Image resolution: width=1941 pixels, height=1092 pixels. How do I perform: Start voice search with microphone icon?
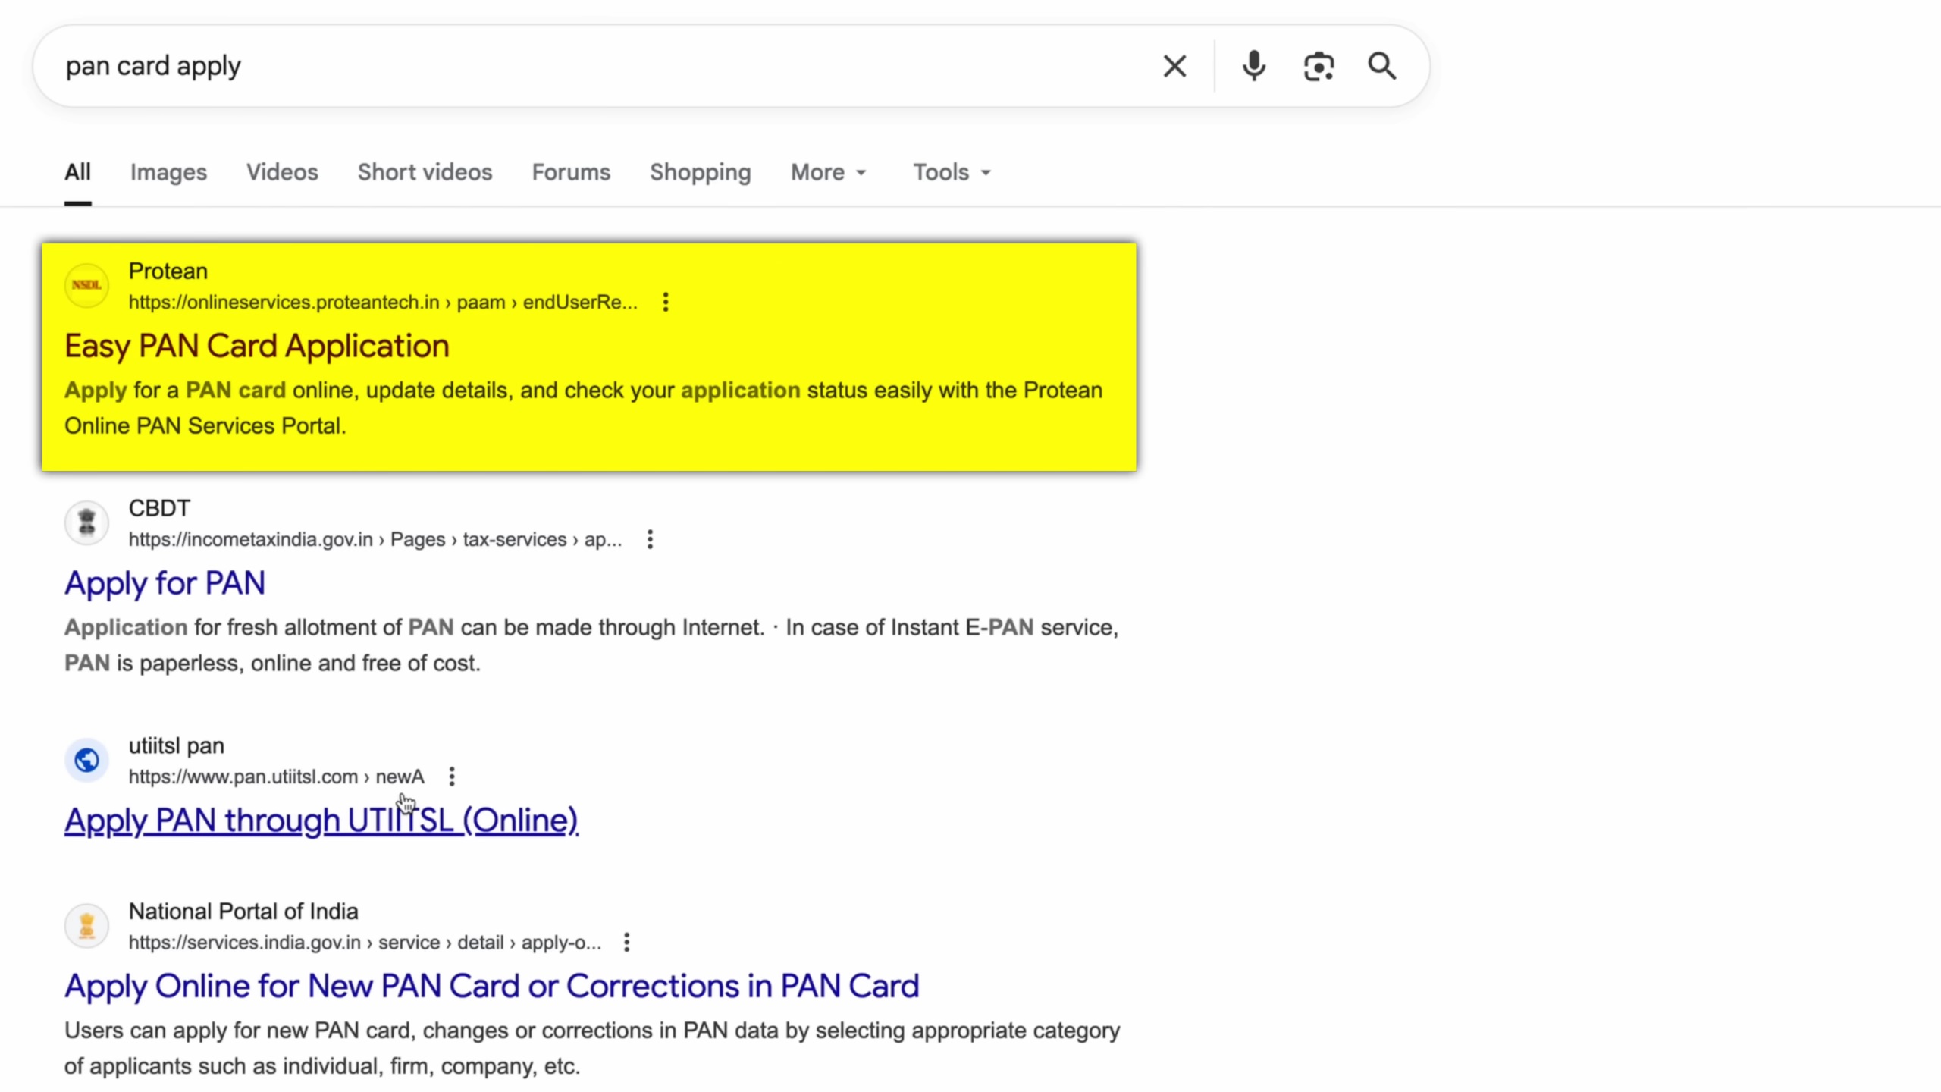[1254, 67]
